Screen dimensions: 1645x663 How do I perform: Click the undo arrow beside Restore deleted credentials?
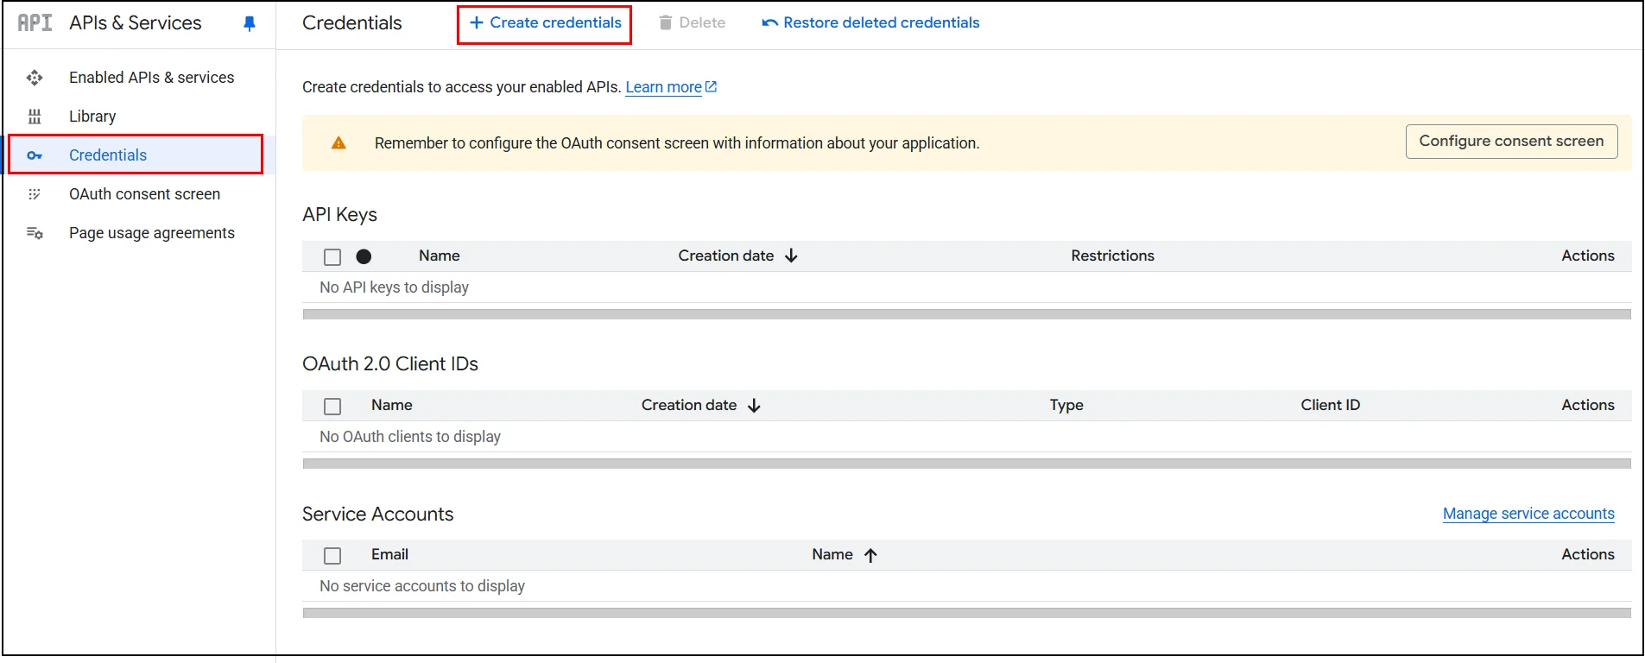click(x=769, y=23)
